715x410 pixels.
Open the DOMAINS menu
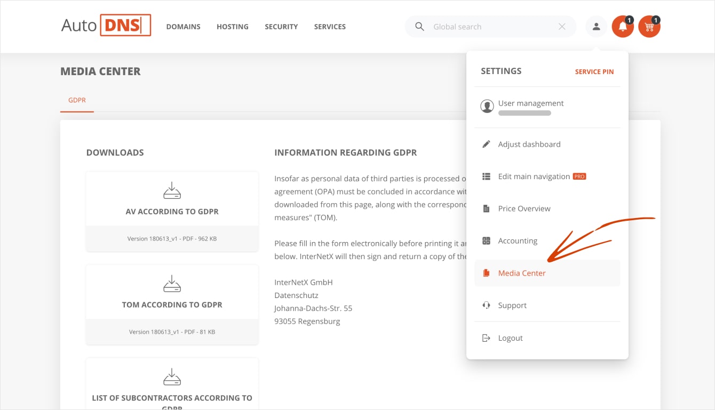183,27
